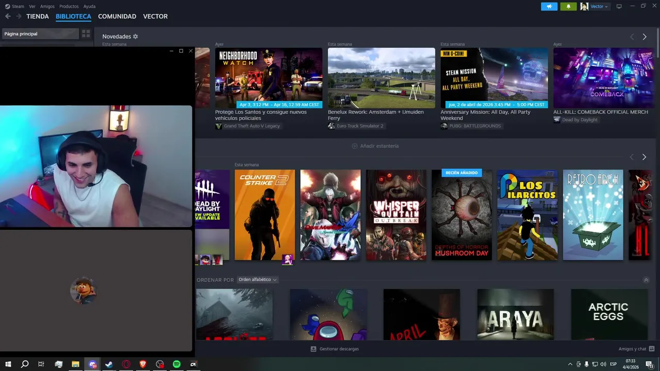Click the Steam forward navigation arrow
Screen dimensions: 660x371
click(19, 16)
